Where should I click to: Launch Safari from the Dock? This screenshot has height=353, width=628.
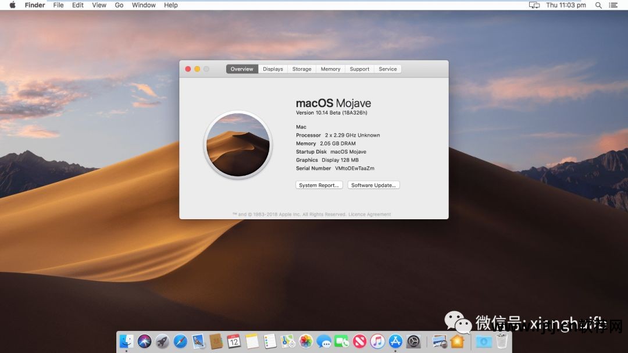click(180, 341)
